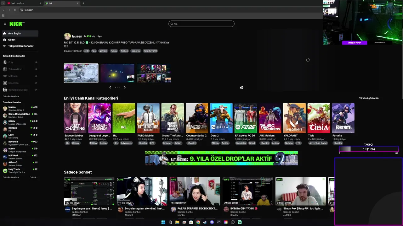
Task: Open AlissaG's Sorgulamayalım efendim stream thumbnail
Action: click(x=142, y=191)
